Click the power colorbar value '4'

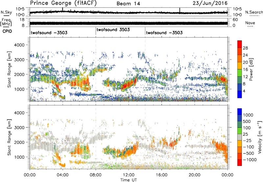[x=244, y=91]
